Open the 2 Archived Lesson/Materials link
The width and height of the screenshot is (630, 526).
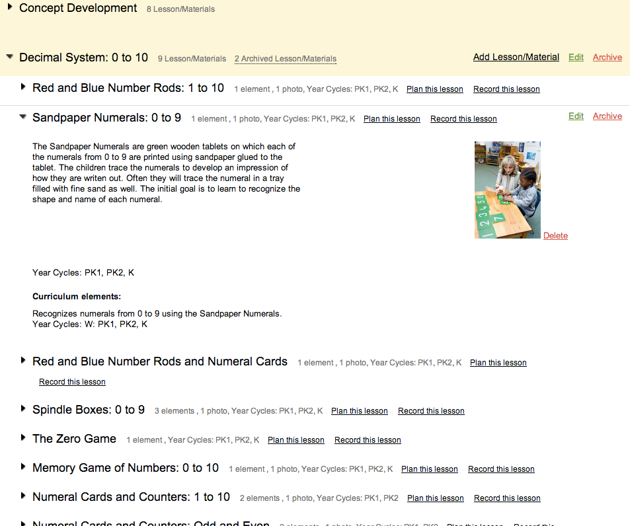pyautogui.click(x=286, y=59)
